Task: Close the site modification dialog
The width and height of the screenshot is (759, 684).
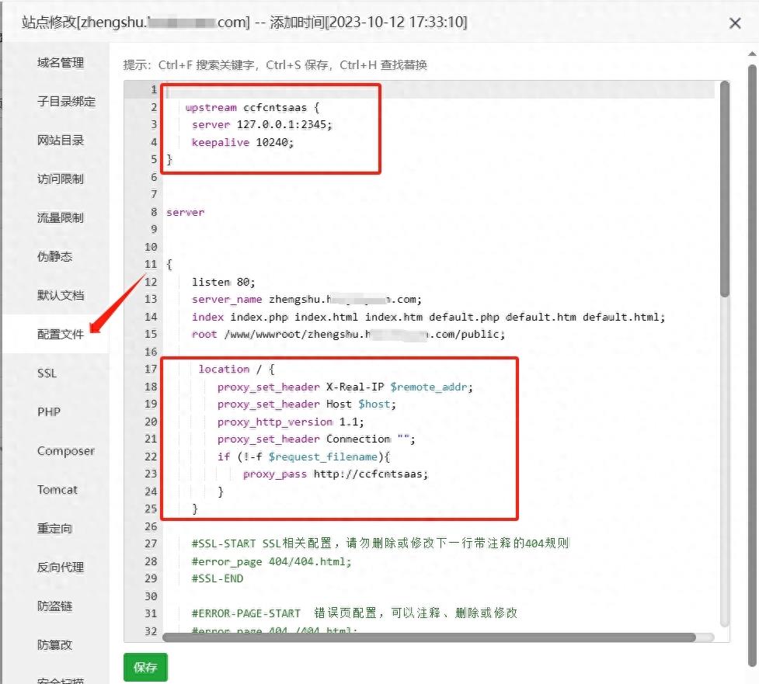Action: [735, 23]
